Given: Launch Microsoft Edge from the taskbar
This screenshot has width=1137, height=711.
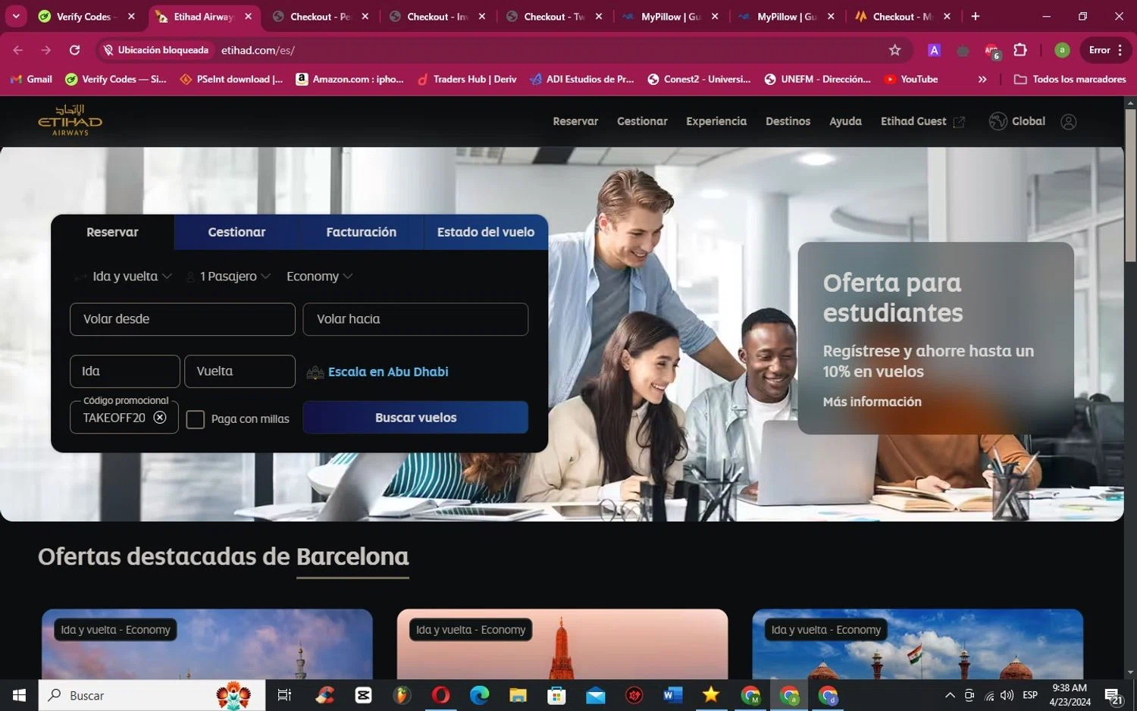Looking at the screenshot, I should click(479, 695).
